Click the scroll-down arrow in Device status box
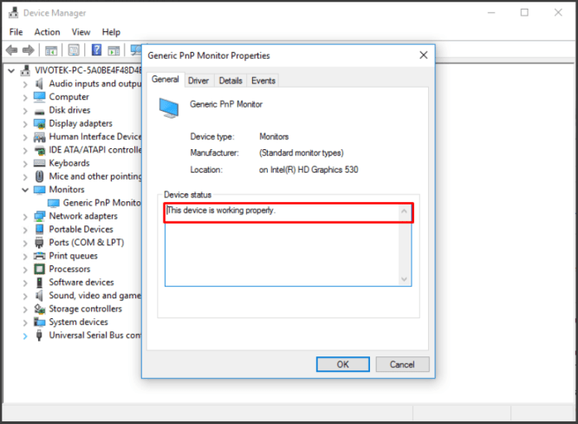This screenshot has width=578, height=424. pyautogui.click(x=404, y=278)
